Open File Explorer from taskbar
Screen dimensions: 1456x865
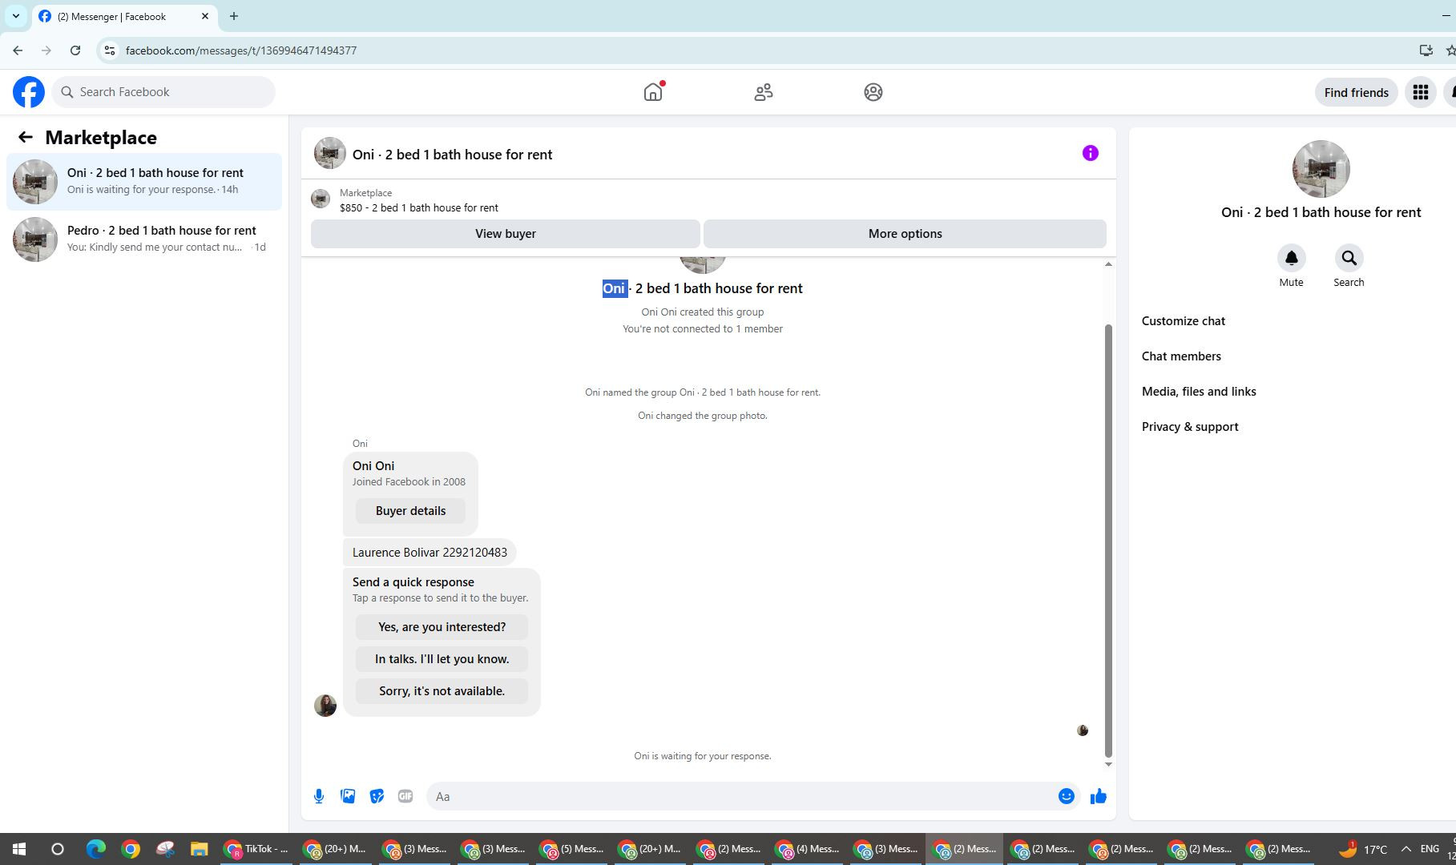point(199,849)
